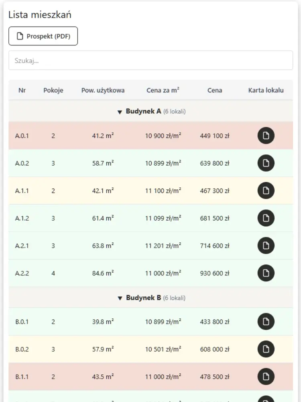This screenshot has height=402, width=301.
Task: Click the price 714 600 zł
Action: point(215,246)
